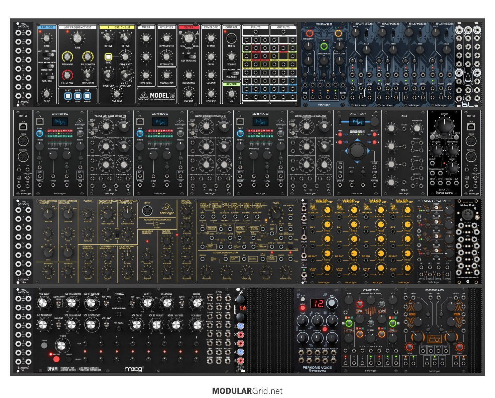Click the MIDI IN socket on Model 15
The width and height of the screenshot is (495, 398).
231,38
